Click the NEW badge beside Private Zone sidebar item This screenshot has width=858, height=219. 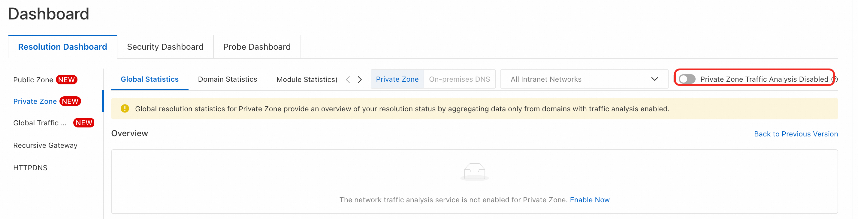click(70, 101)
